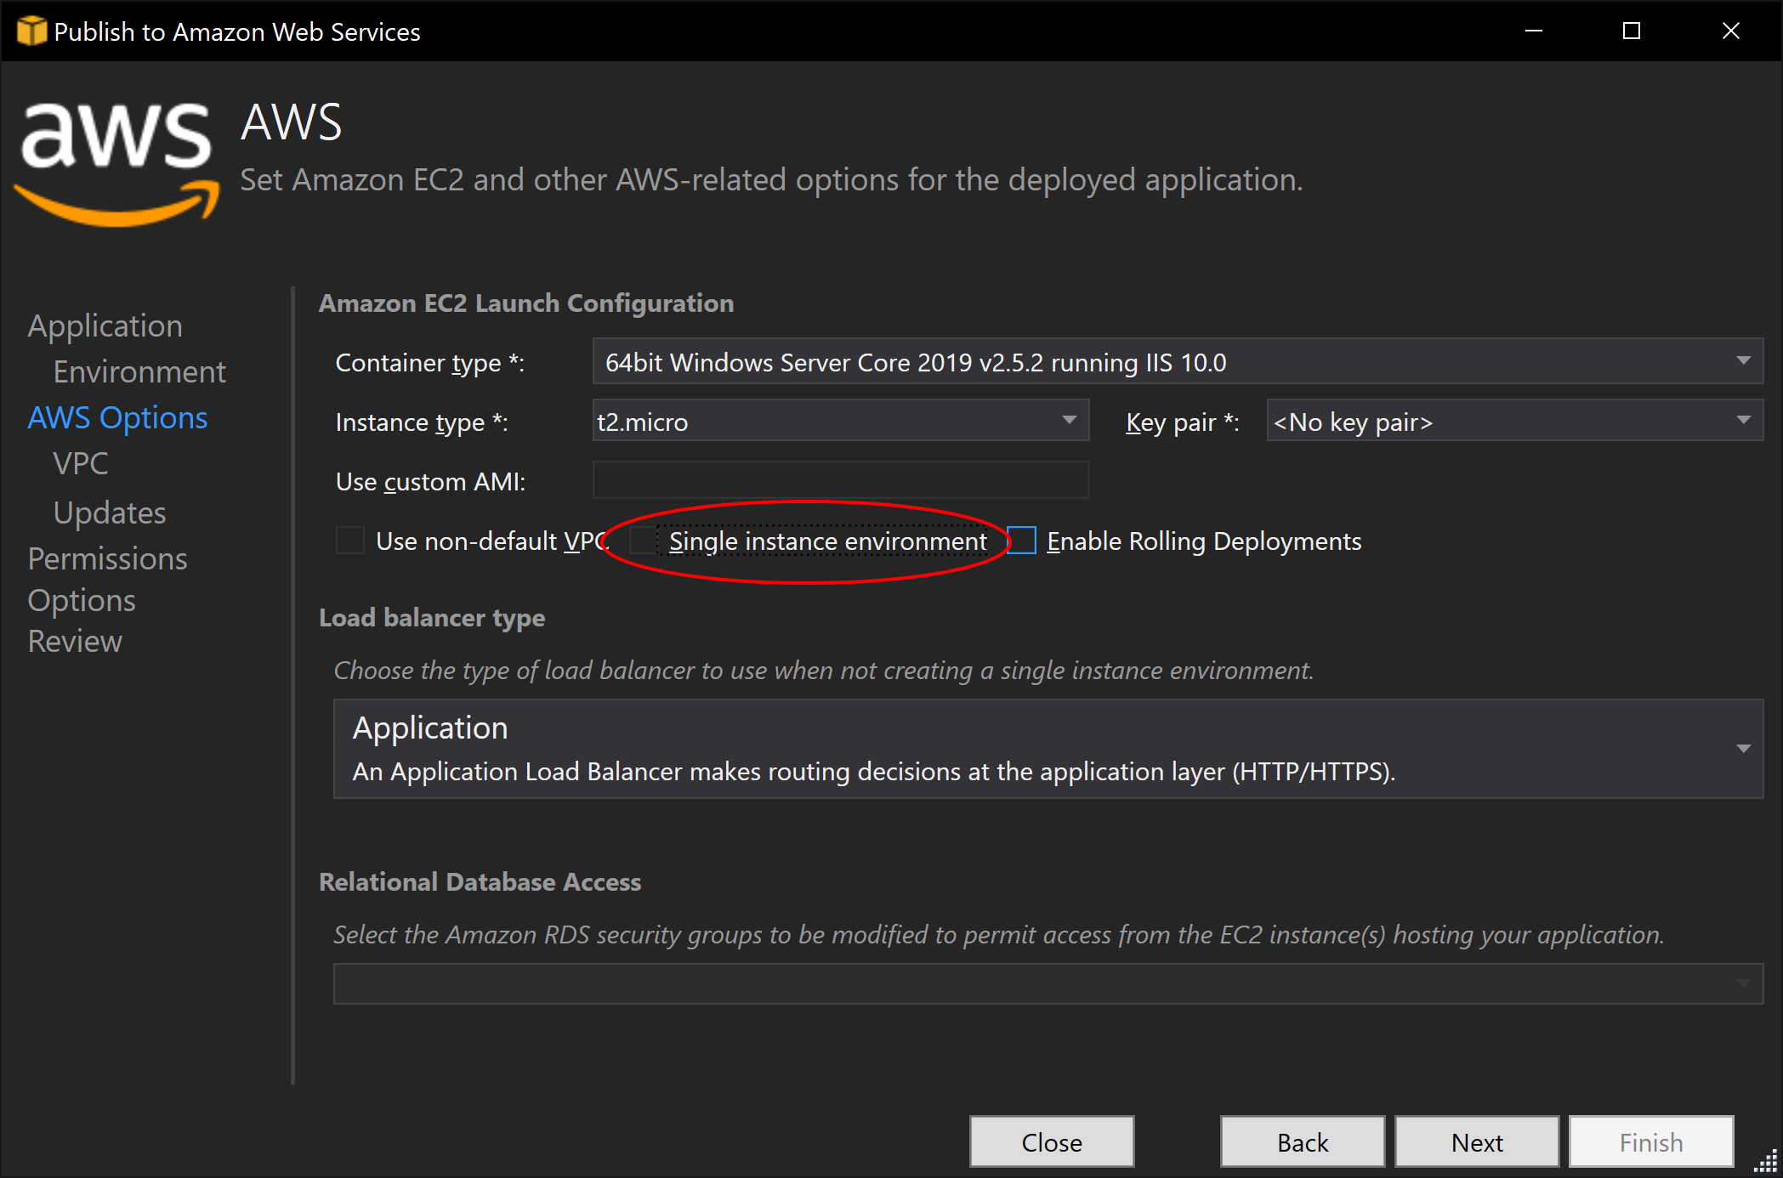Check the Use non-default VPC option
This screenshot has height=1178, width=1783.
coord(350,541)
